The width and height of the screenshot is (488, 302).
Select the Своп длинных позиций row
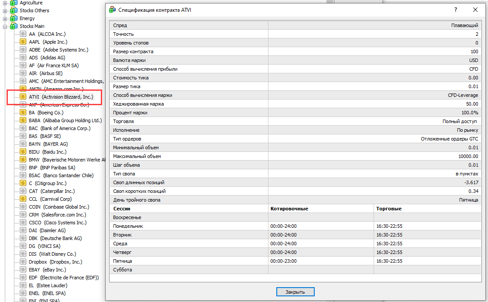click(x=295, y=182)
